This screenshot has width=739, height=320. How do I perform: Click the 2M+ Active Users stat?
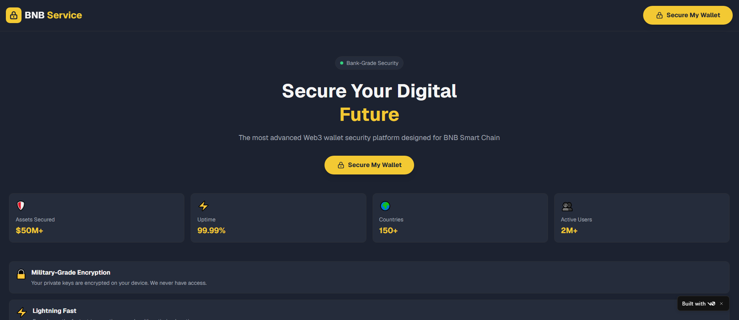569,230
